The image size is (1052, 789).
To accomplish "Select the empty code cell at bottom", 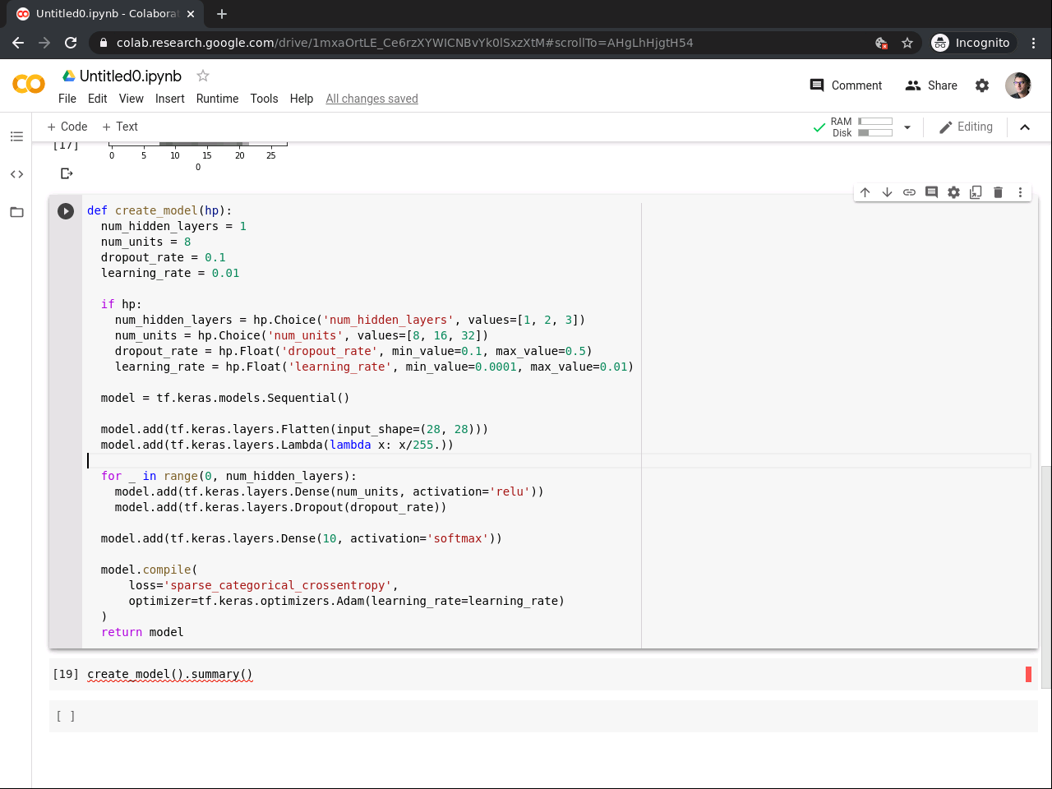I will coord(543,716).
